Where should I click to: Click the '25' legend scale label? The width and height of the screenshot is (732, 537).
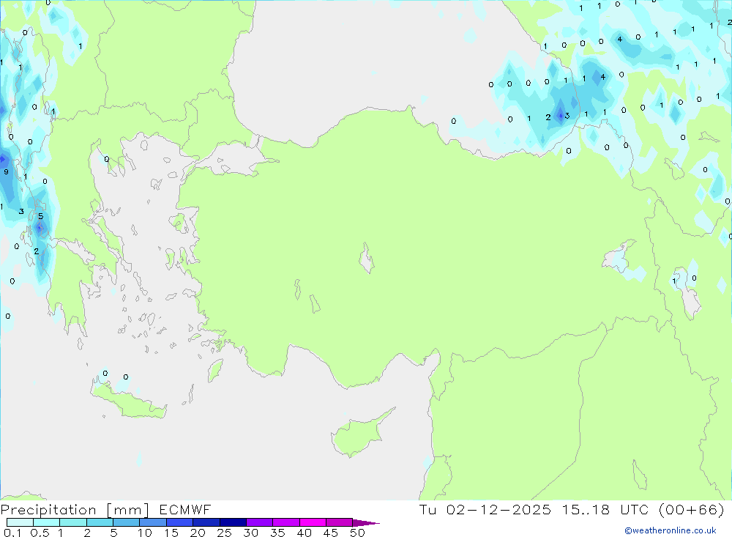tap(225, 533)
